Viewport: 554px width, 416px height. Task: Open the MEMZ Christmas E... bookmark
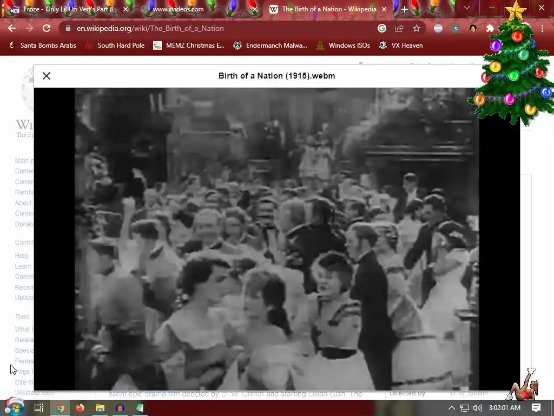pyautogui.click(x=189, y=45)
